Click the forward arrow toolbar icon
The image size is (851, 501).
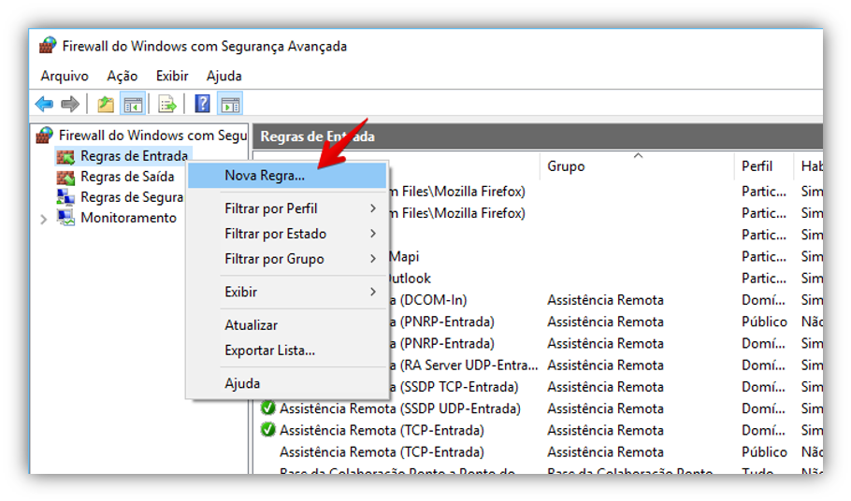(70, 104)
